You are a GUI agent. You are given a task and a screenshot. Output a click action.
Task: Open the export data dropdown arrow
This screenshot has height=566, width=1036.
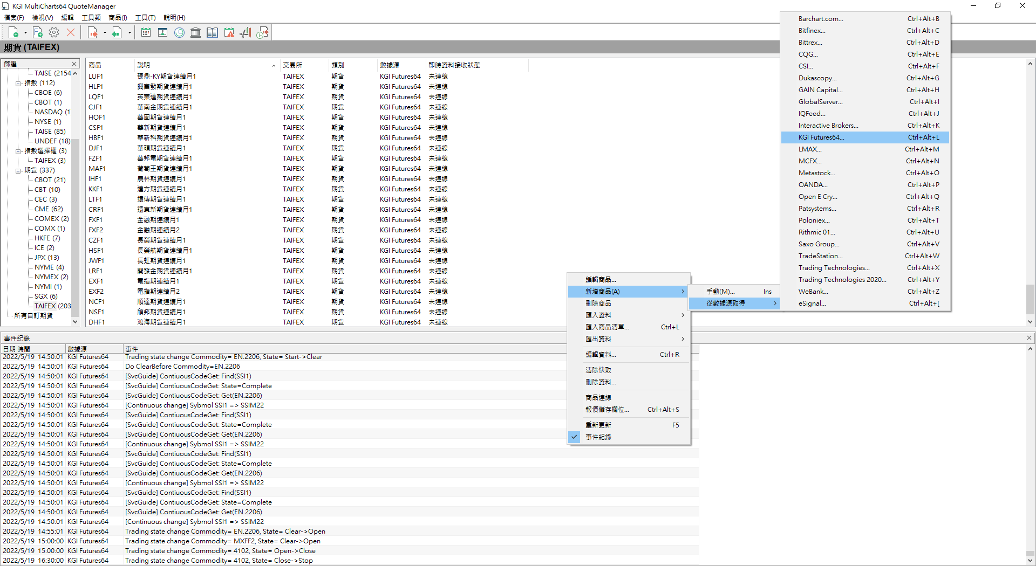coord(129,32)
